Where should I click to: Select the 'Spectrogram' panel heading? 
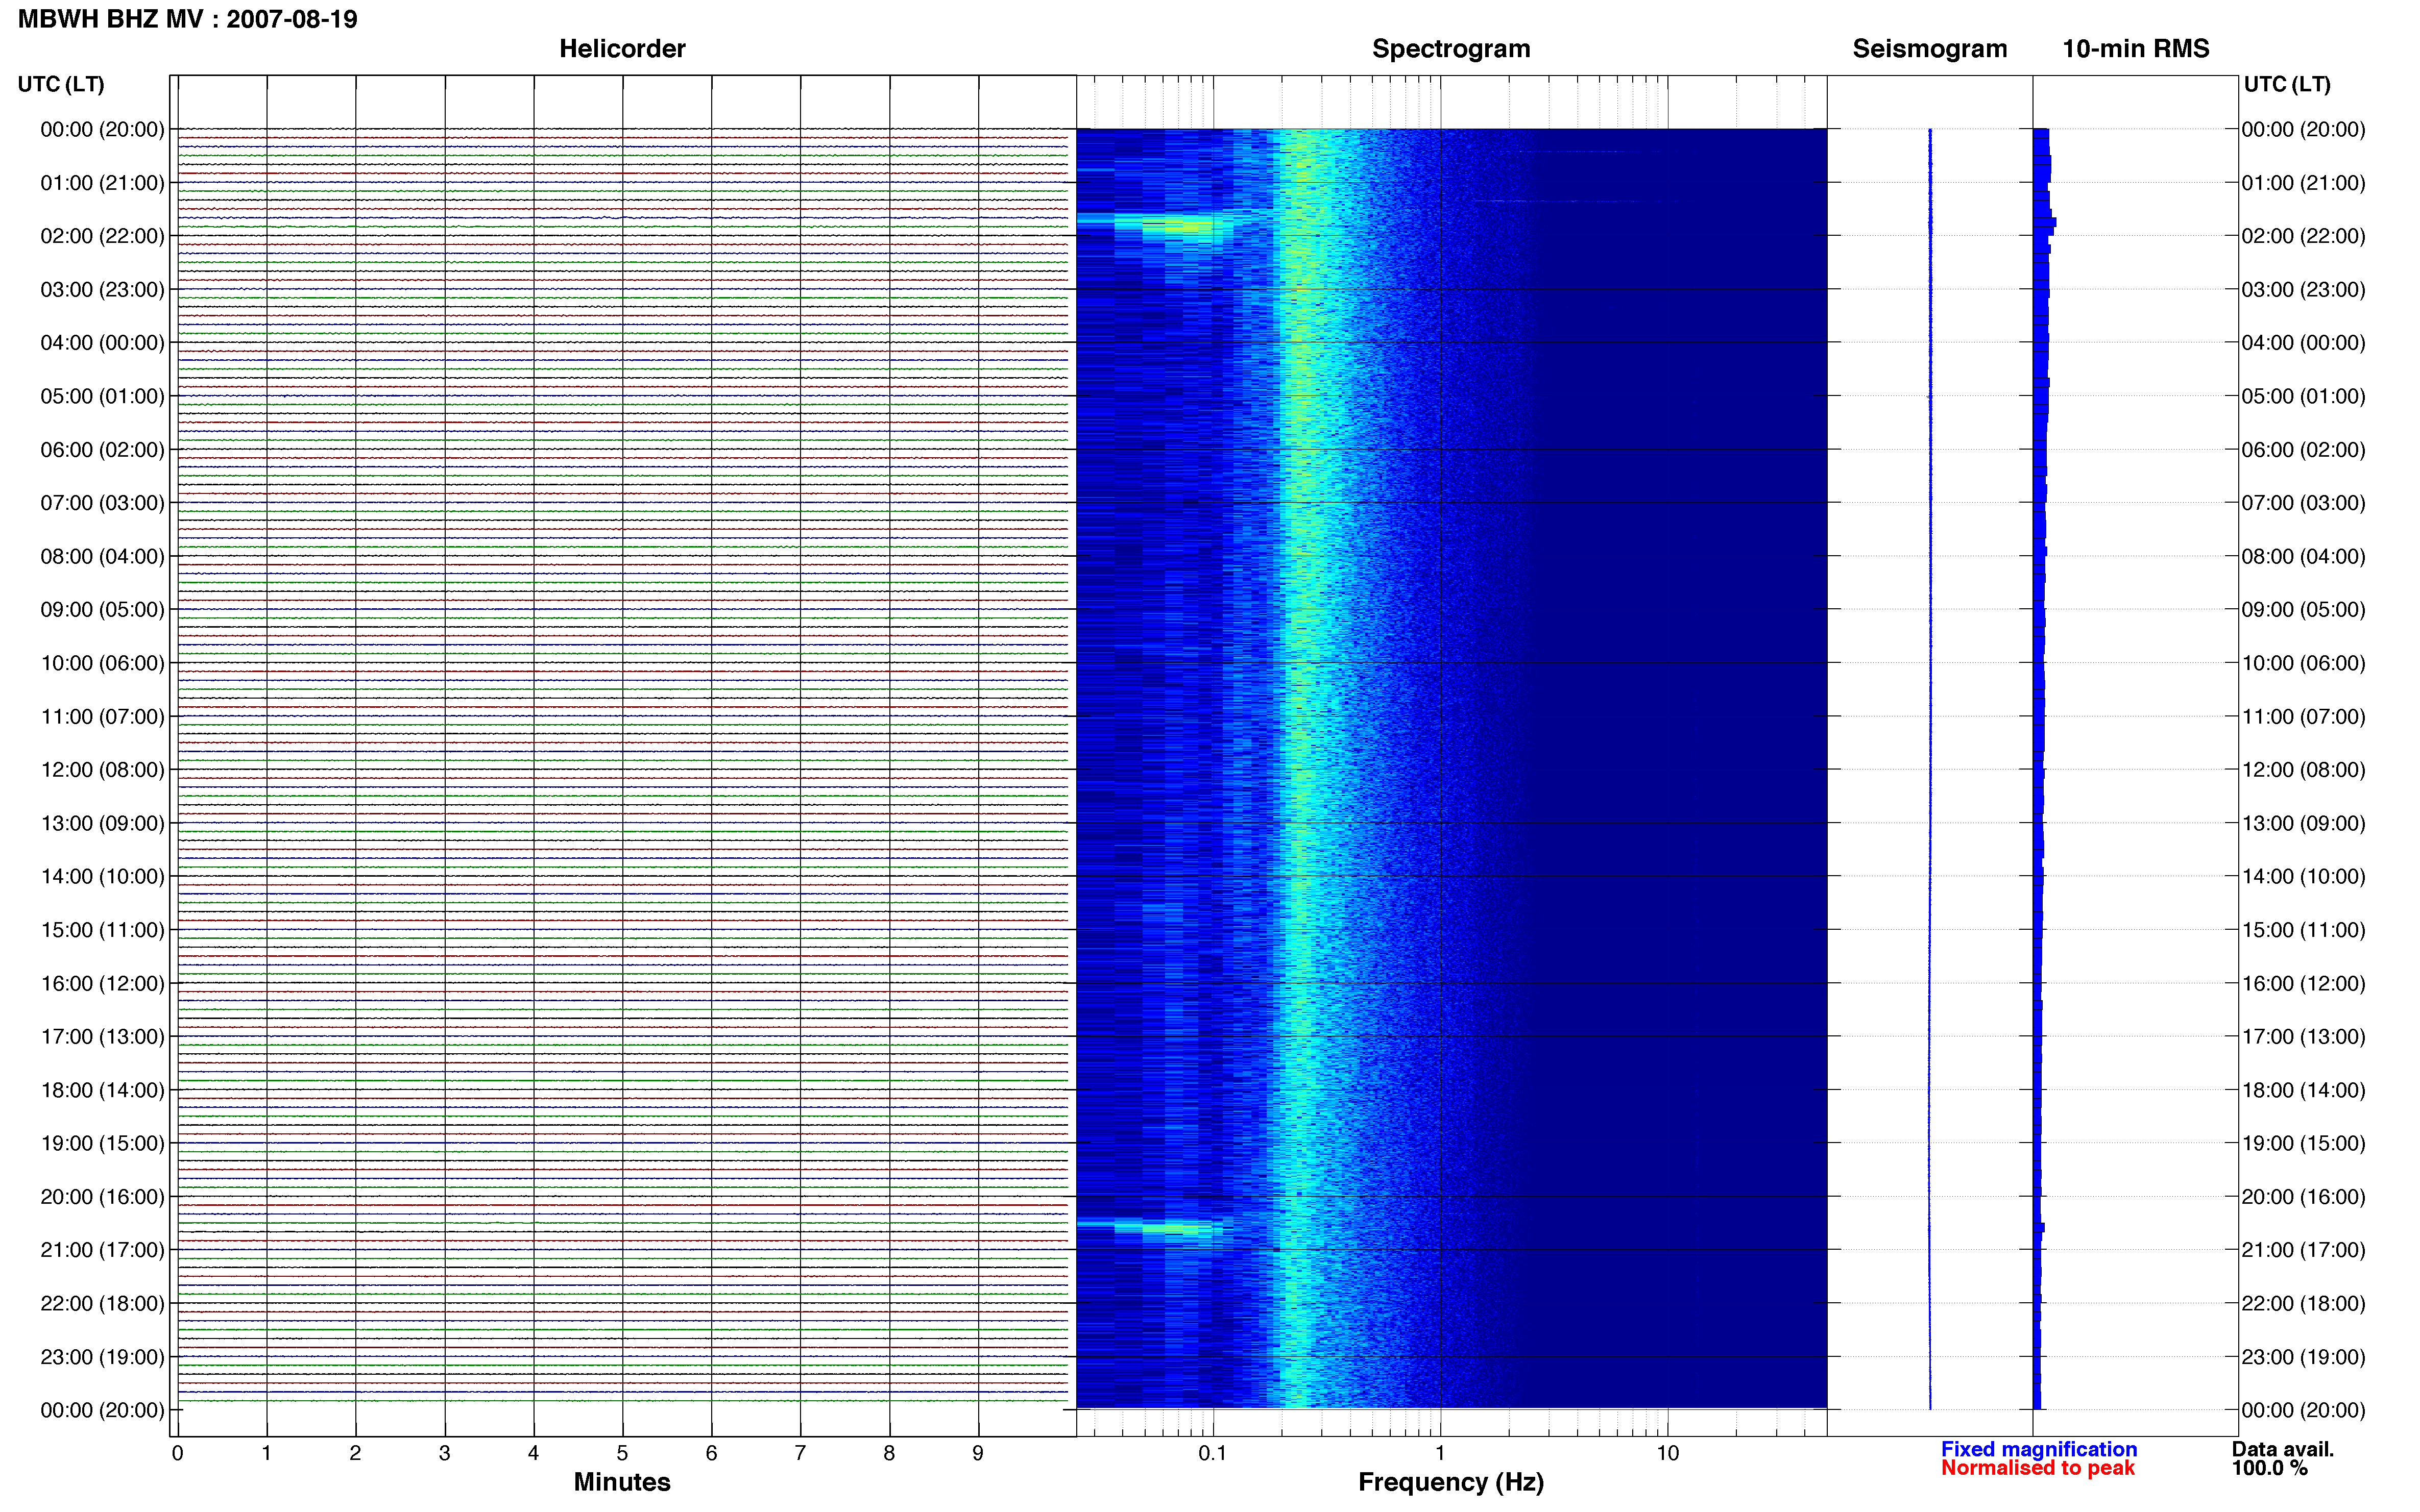[1450, 49]
